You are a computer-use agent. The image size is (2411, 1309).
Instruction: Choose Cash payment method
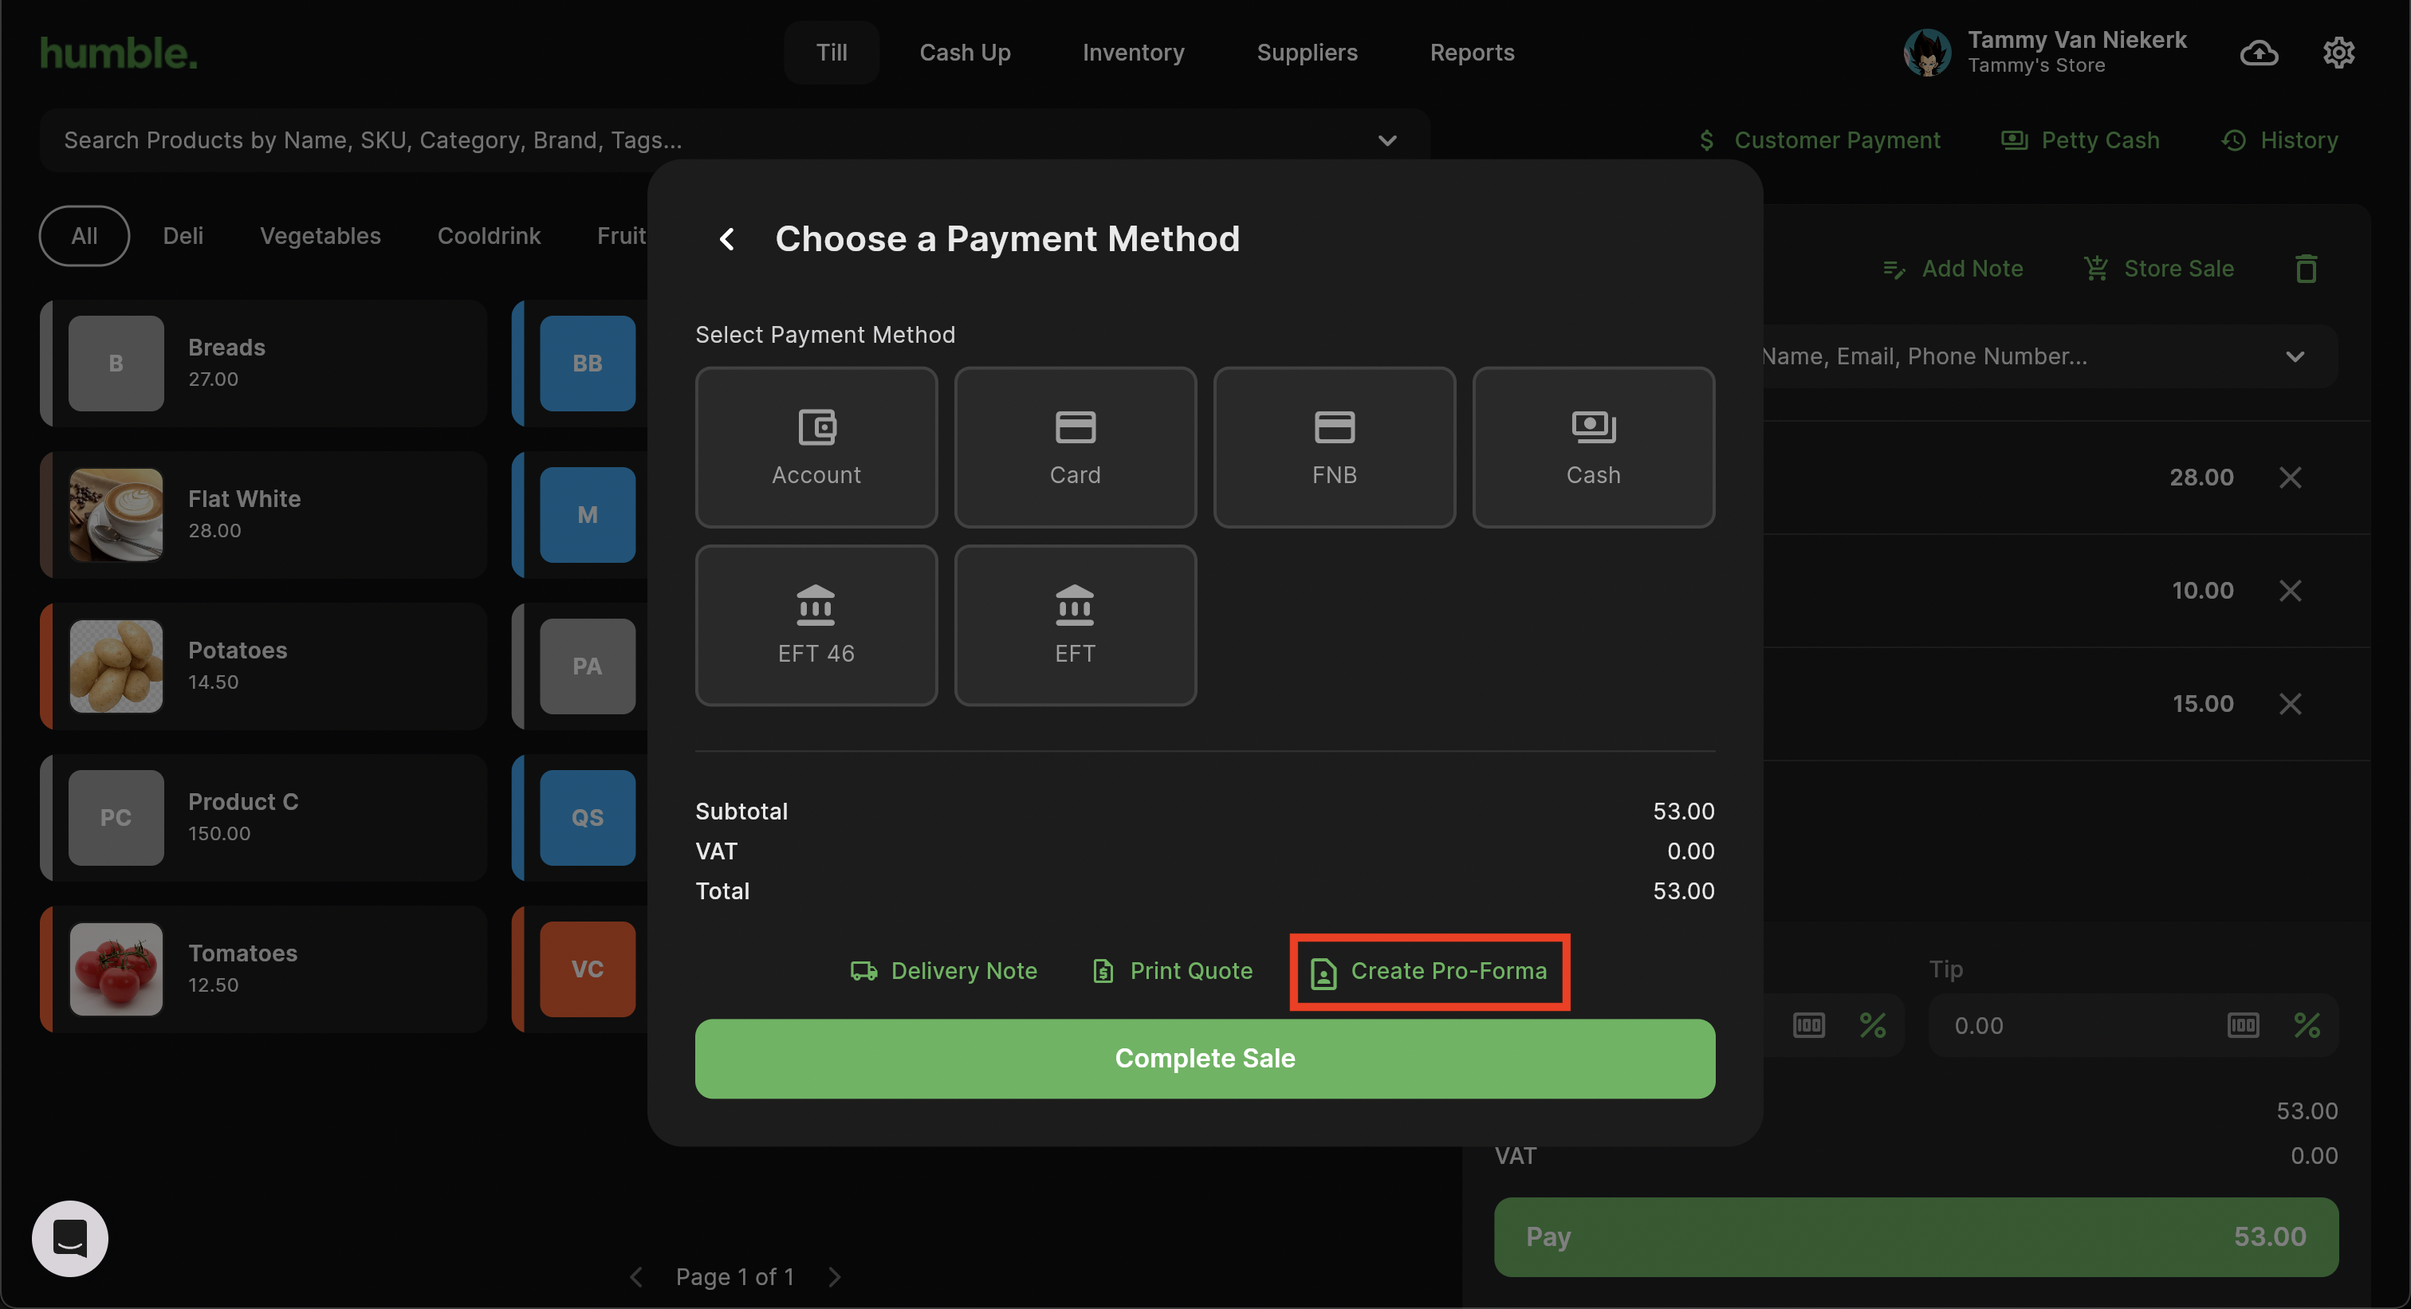pyautogui.click(x=1593, y=447)
